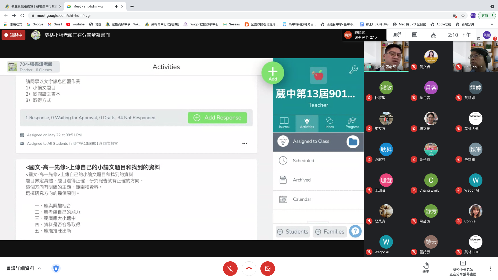
Task: Toggle the microphone mute button
Action: point(230,269)
